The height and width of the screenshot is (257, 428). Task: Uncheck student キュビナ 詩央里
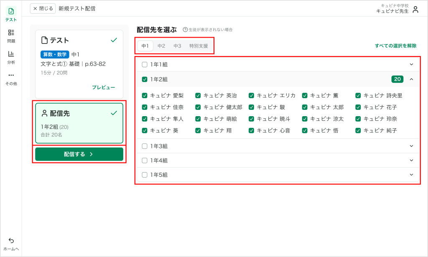point(358,96)
